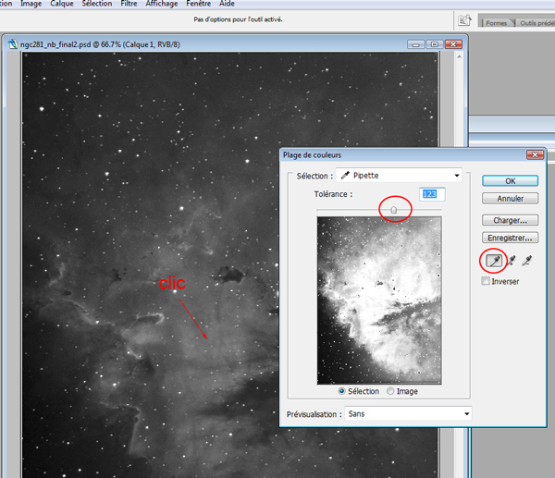Click the Enregistrer... button

coord(510,238)
